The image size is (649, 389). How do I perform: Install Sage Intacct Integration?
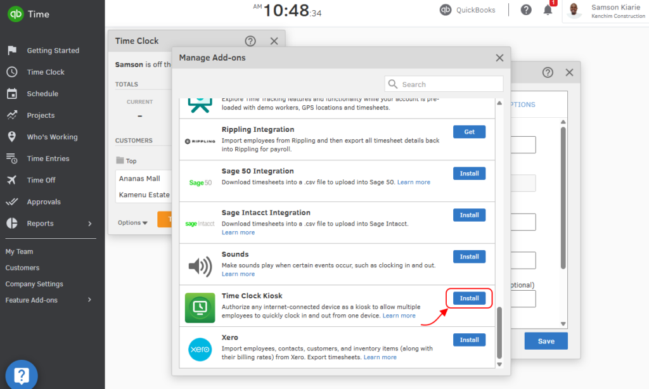469,215
